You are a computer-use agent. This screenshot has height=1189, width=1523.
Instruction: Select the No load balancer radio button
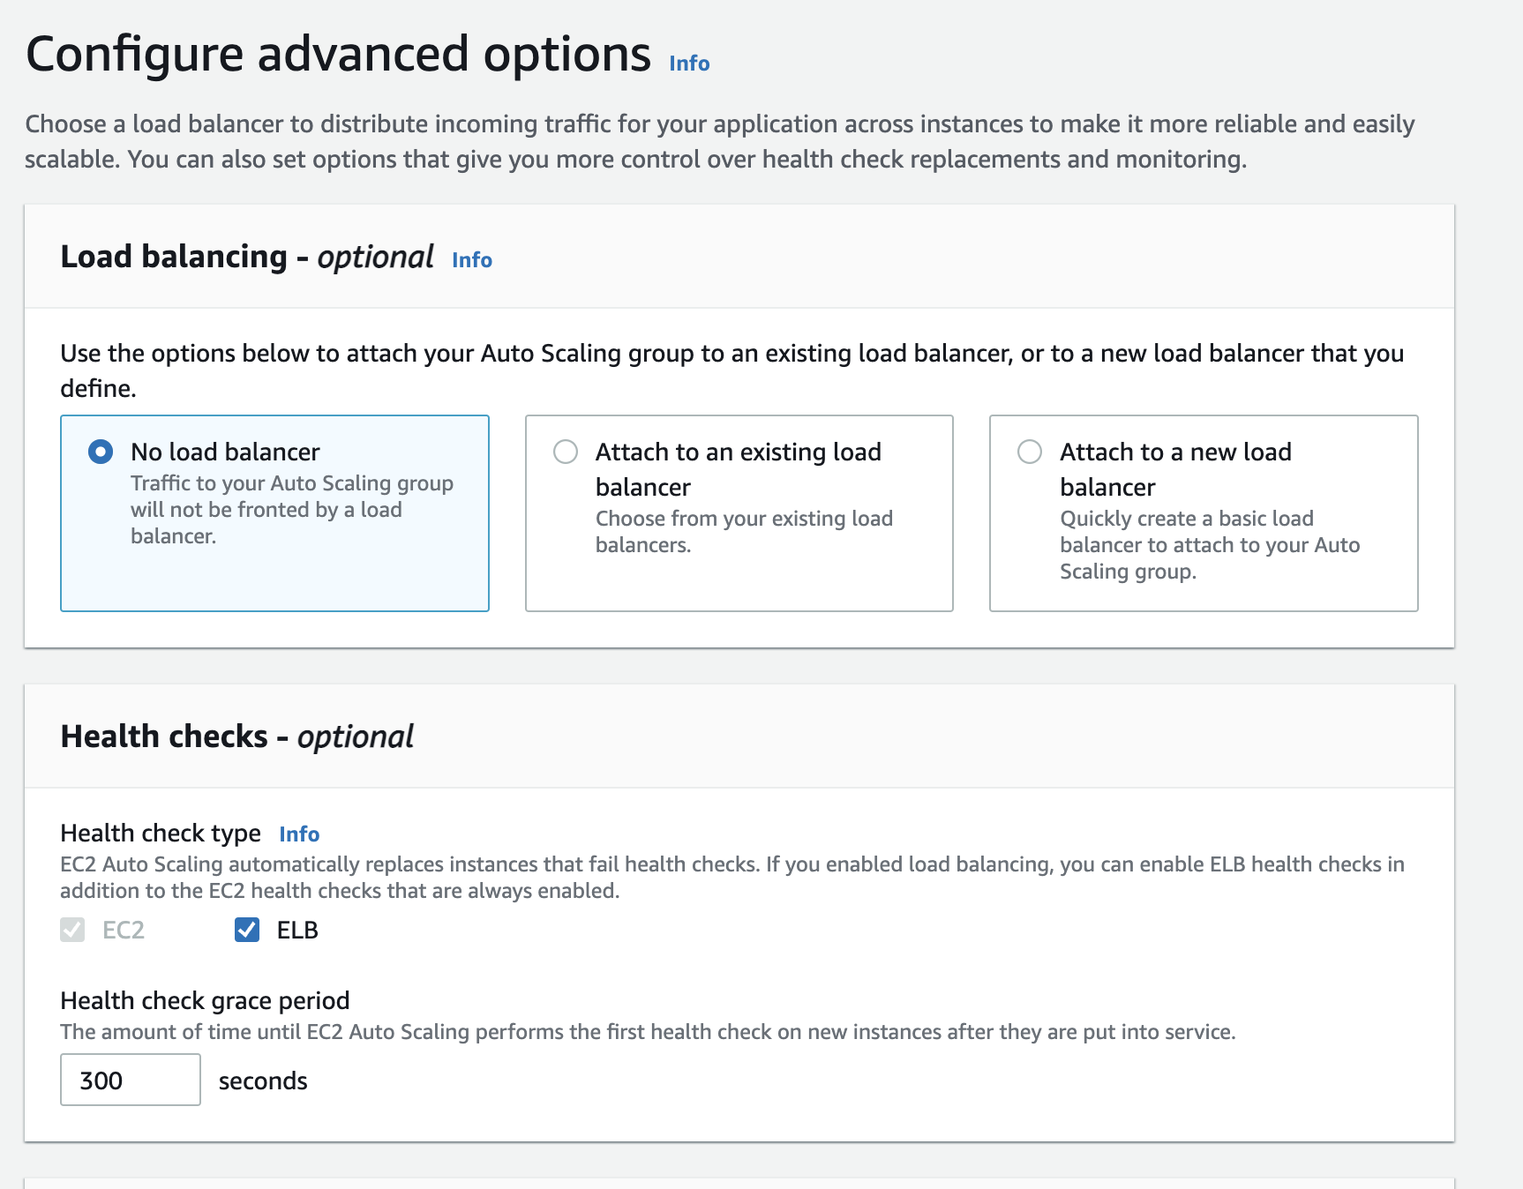101,452
